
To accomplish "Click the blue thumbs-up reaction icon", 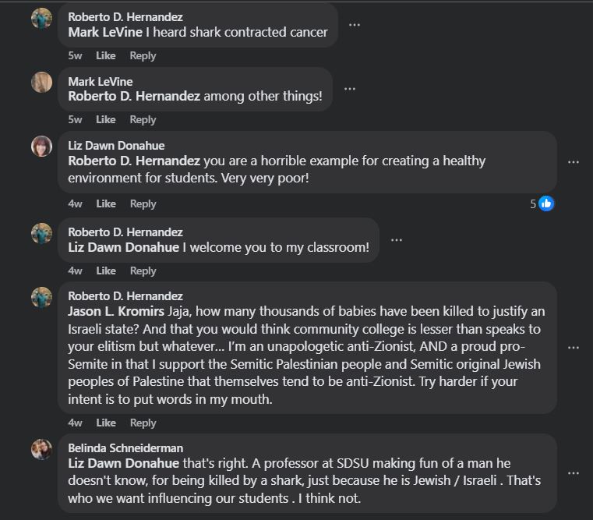I will click(546, 203).
